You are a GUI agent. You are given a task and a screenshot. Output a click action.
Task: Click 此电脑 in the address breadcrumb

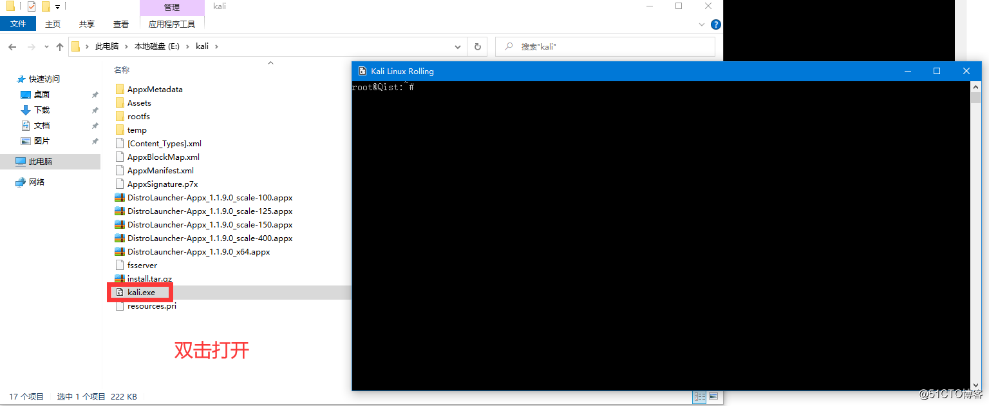tap(107, 46)
